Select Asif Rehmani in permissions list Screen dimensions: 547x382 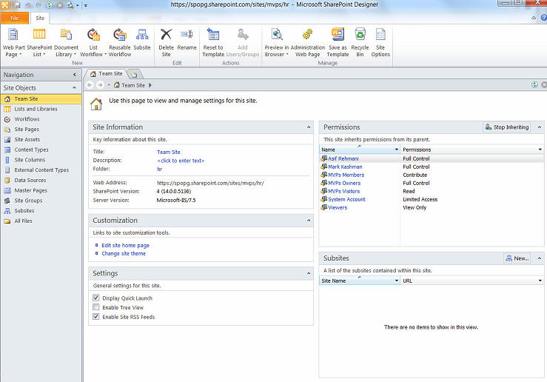[x=343, y=158]
